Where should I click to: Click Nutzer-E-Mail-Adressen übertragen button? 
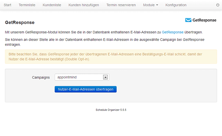click(x=86, y=89)
